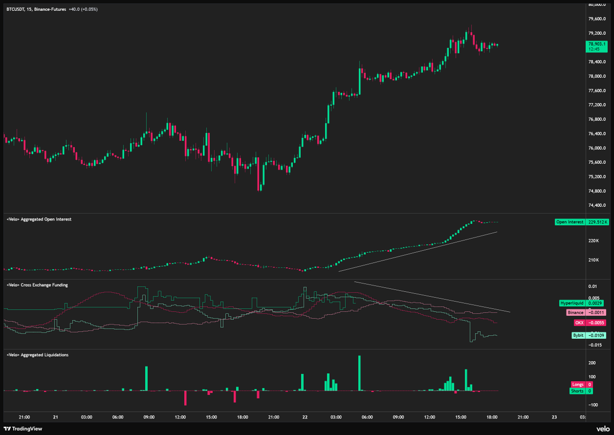The image size is (614, 435).
Task: Click the 220K open interest axis label
Action: pyautogui.click(x=593, y=241)
